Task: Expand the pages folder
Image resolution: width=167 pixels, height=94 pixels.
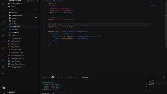Action: tap(23, 21)
